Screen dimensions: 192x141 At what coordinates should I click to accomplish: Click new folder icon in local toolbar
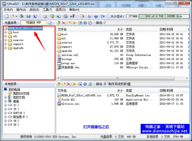pyautogui.click(x=64, y=84)
